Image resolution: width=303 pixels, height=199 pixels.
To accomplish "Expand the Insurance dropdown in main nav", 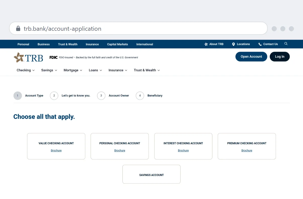I will 118,70.
